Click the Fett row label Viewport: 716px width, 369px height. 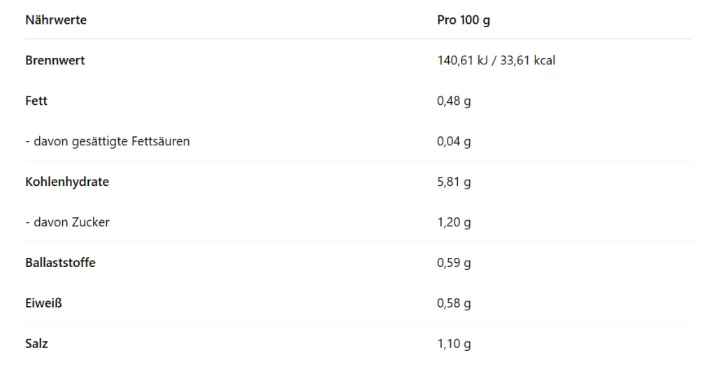[x=36, y=101]
